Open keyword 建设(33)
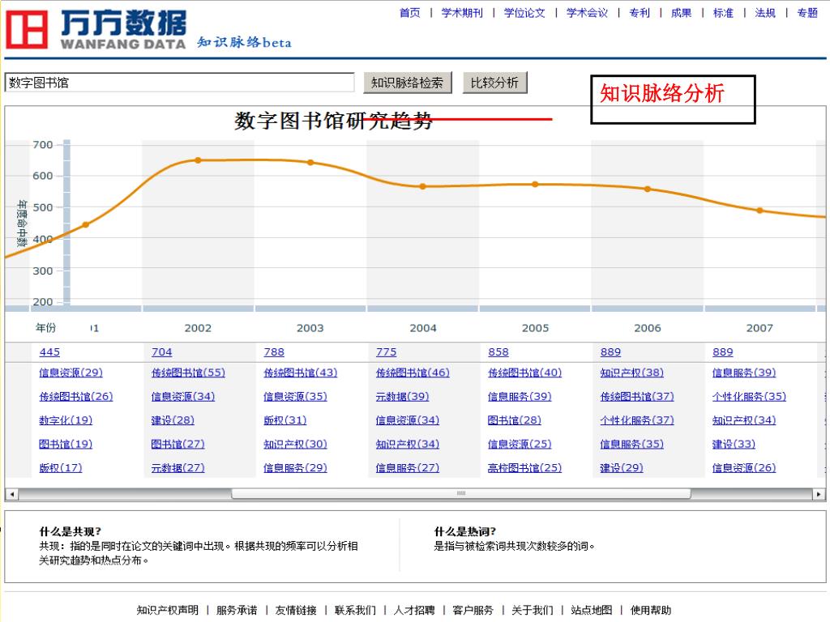 [734, 444]
